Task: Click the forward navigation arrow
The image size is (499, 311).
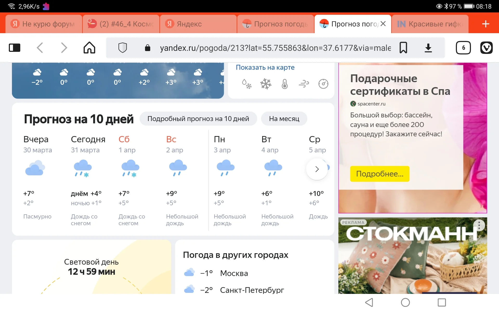Action: 64,48
